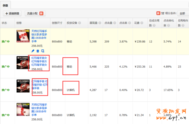Click the first row bracelet thumbnail
The width and height of the screenshot is (189, 124).
(23, 36)
